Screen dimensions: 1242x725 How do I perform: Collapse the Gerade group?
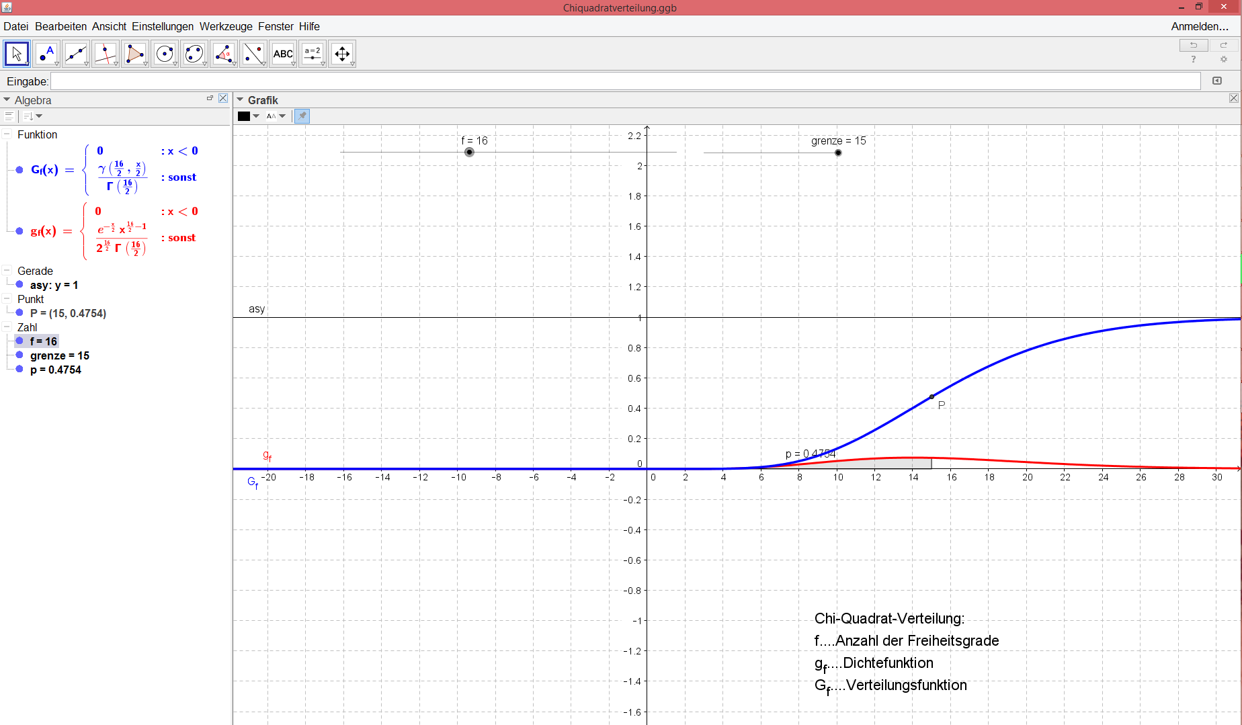tap(7, 270)
